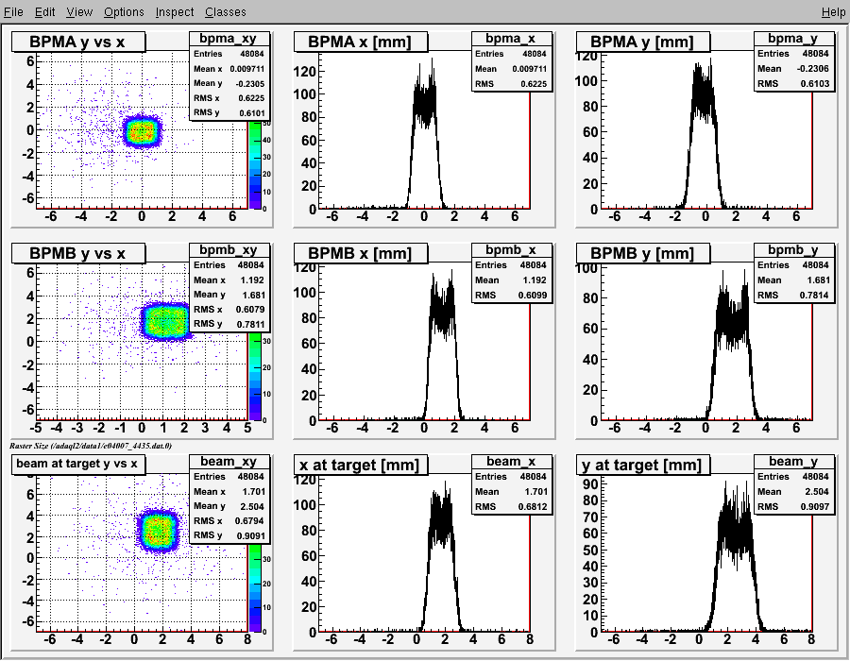Click Mean x value 0.009711 in bpma_xy
850x661 pixels.
tap(247, 69)
